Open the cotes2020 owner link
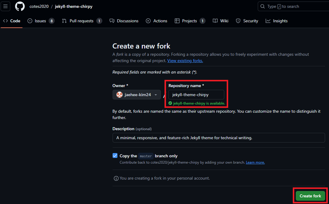The width and height of the screenshot is (329, 204). (39, 7)
